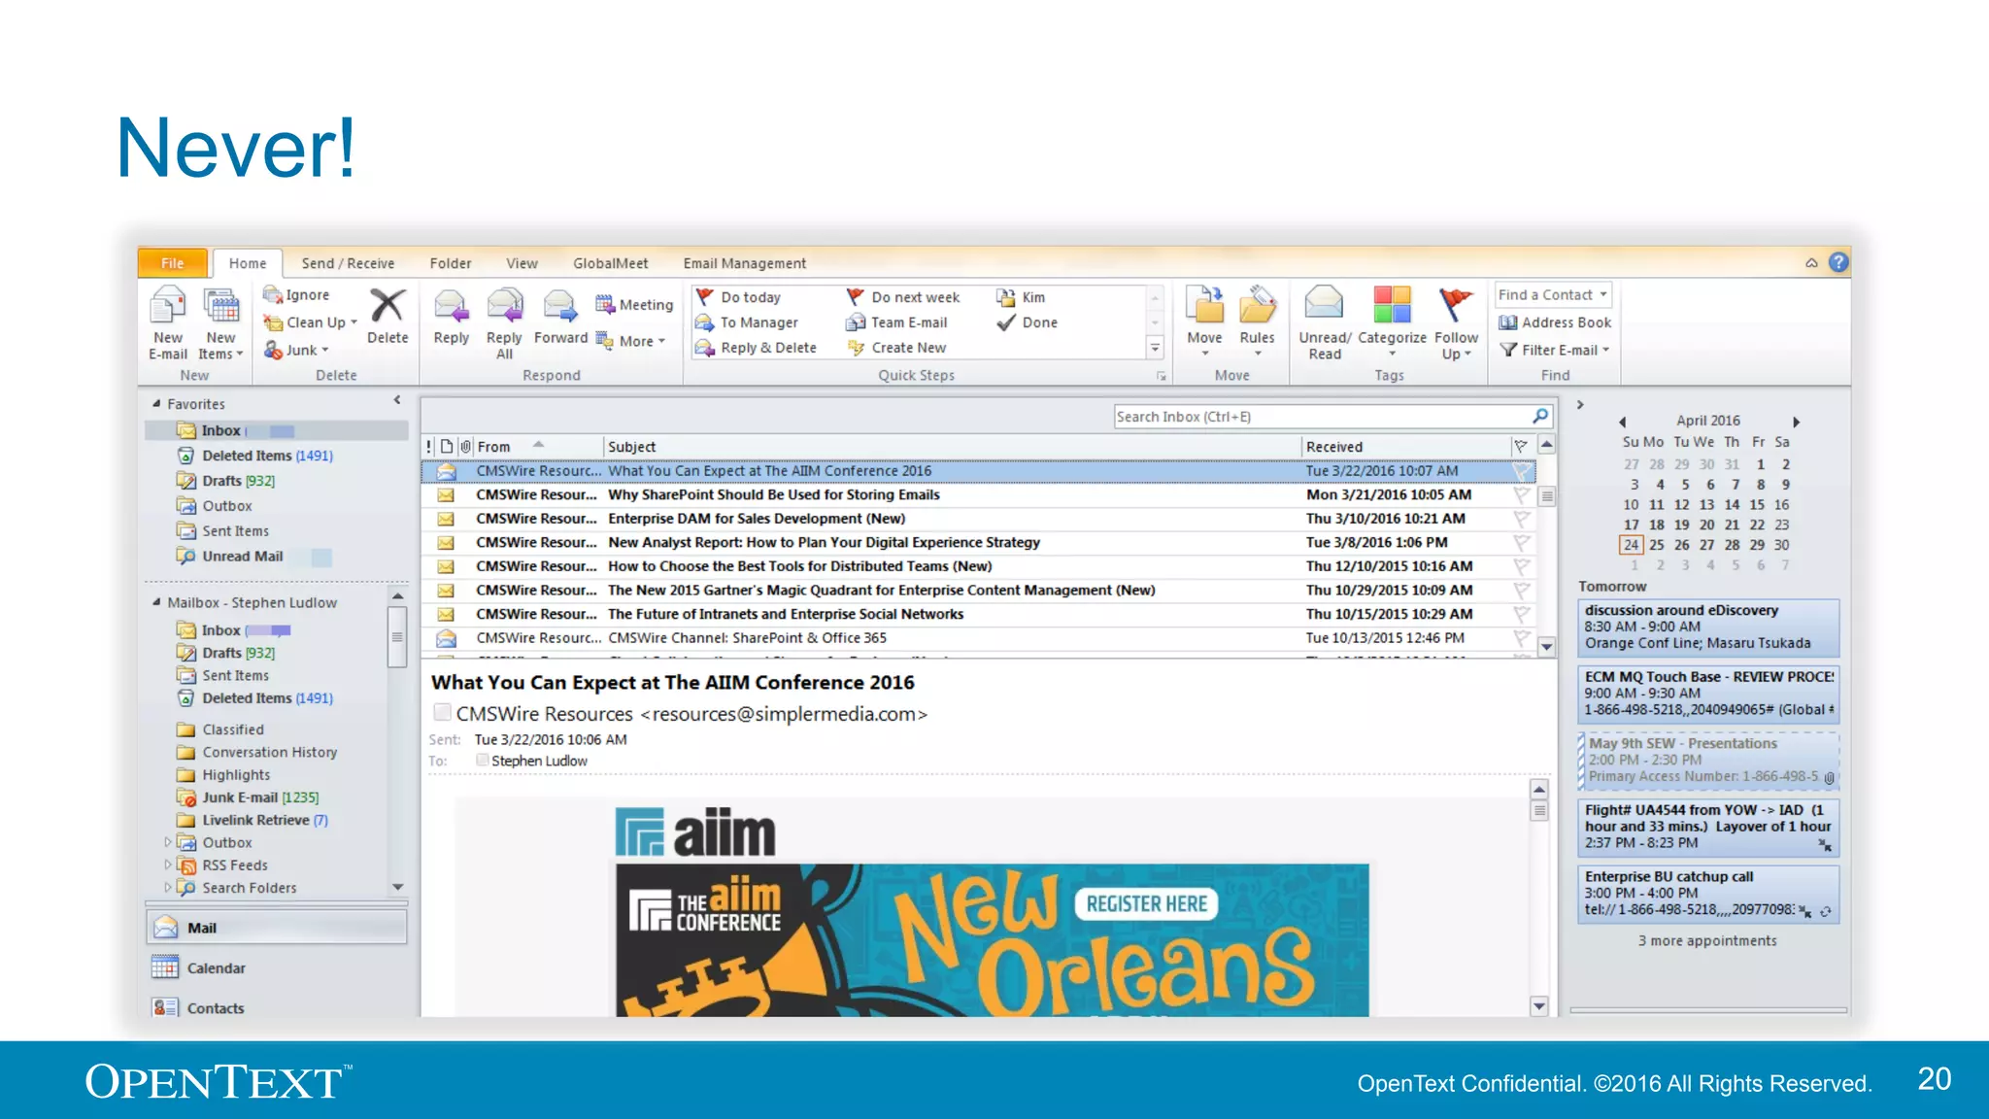The height and width of the screenshot is (1119, 1989).
Task: Click the search magnifier in Search Inbox
Action: tap(1539, 416)
